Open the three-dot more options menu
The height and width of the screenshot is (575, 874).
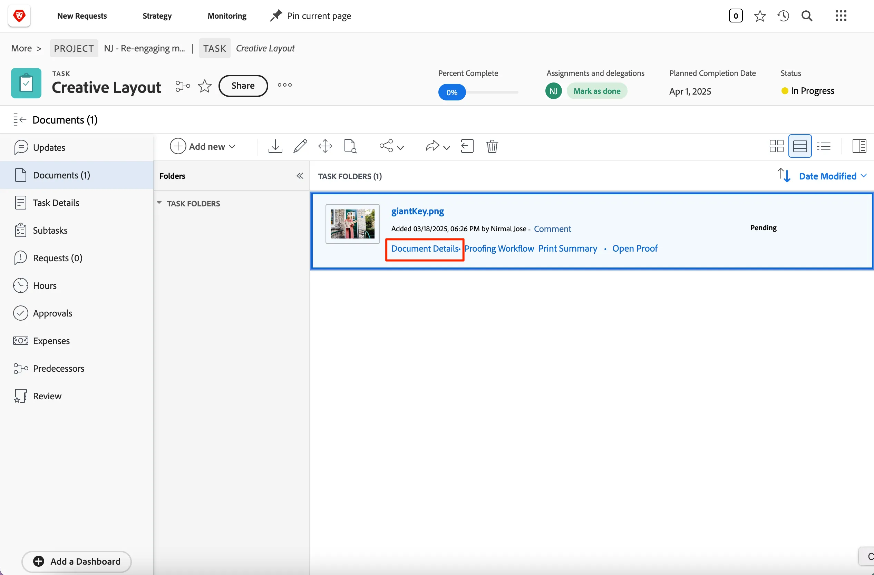(x=284, y=85)
